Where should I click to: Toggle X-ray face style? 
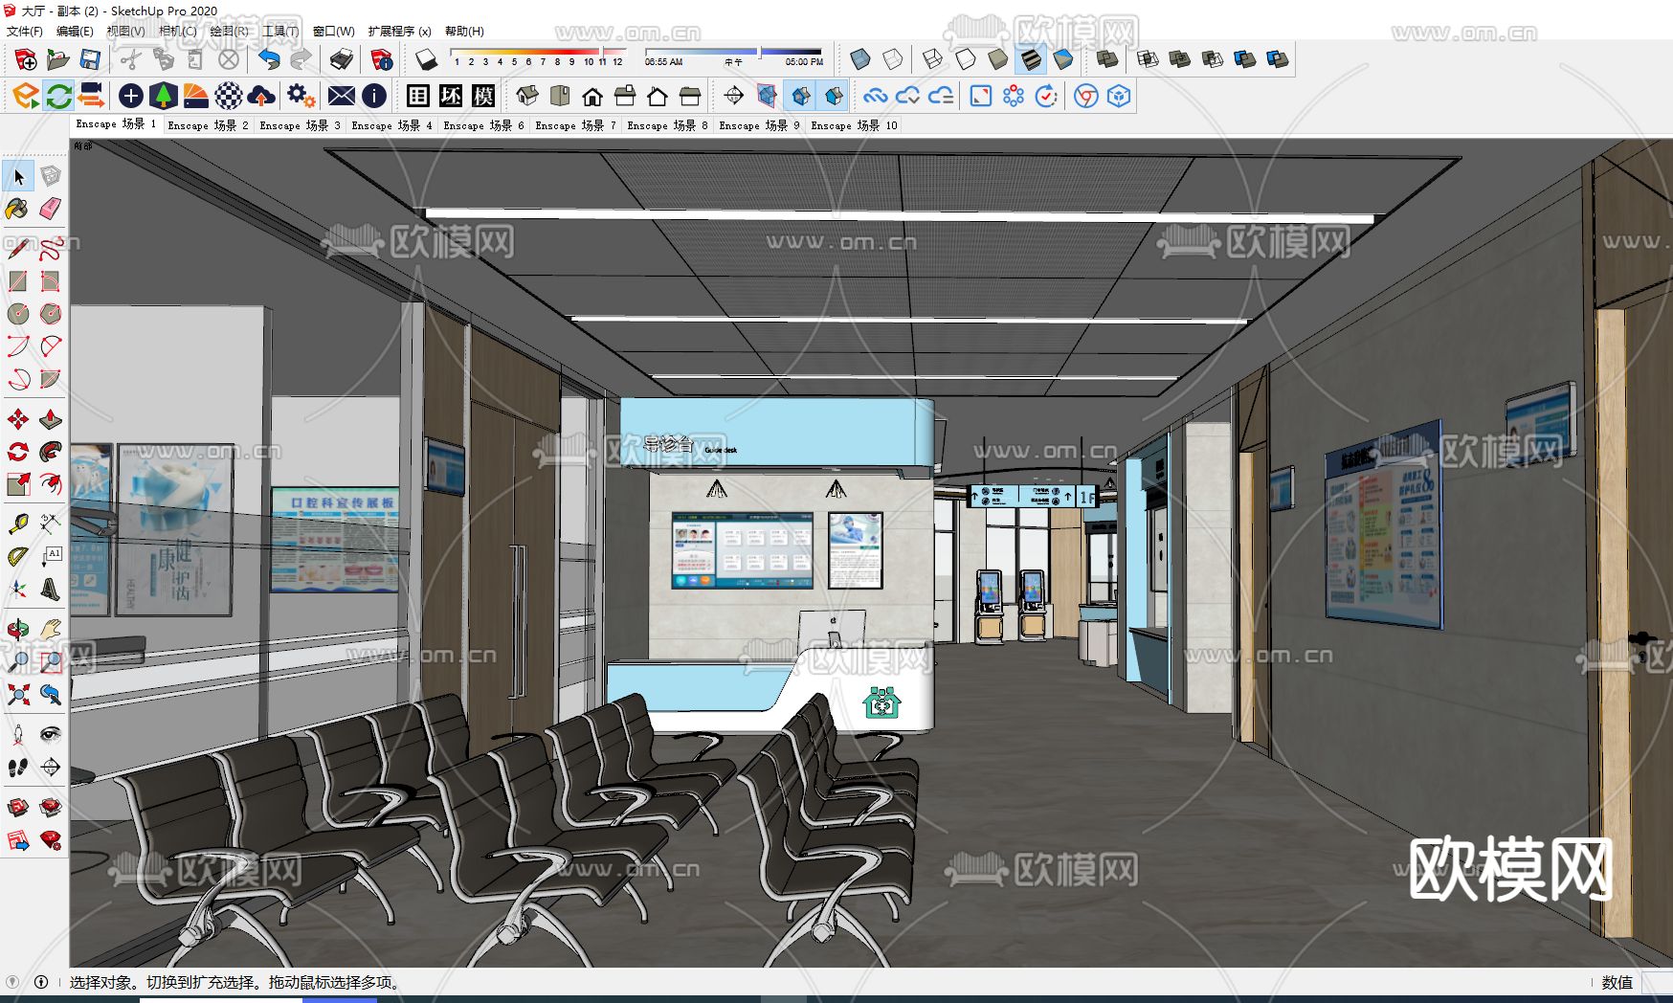coord(860,60)
